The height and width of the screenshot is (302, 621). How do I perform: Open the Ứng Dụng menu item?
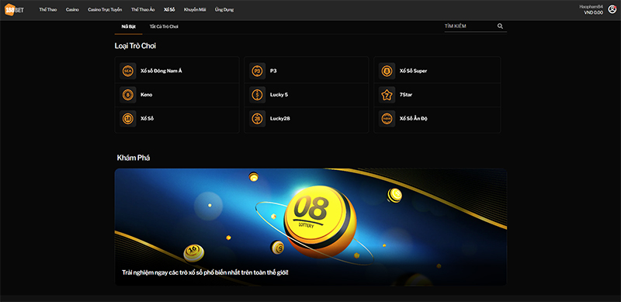[x=224, y=9]
